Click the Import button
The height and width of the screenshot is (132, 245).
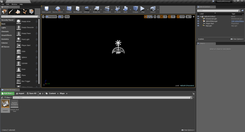coord(20,93)
